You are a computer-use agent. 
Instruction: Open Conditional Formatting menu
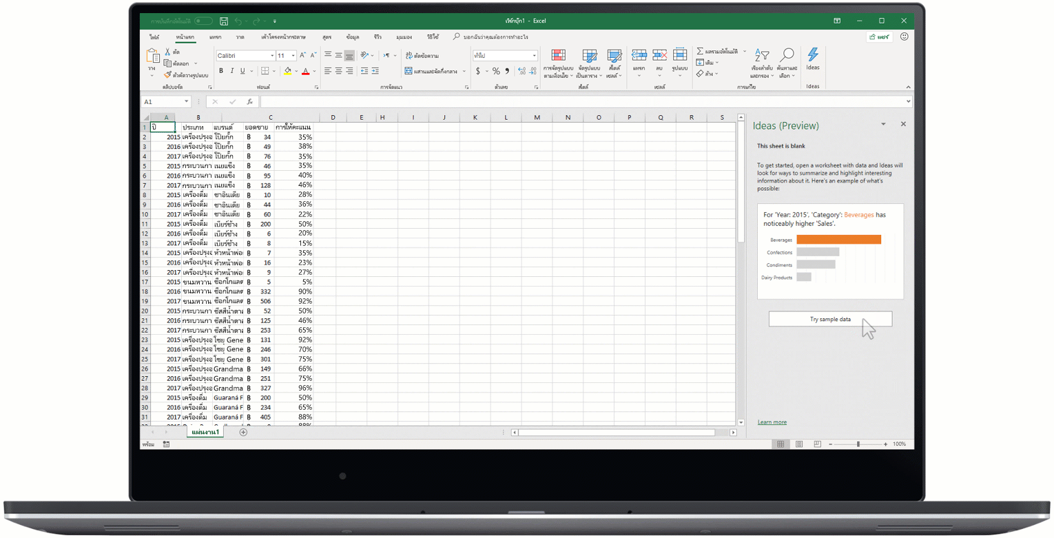coord(558,63)
